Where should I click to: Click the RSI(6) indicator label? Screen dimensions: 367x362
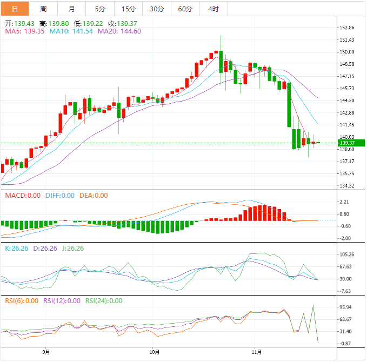(x=22, y=301)
